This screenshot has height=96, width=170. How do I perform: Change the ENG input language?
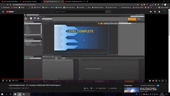[x=157, y=94]
